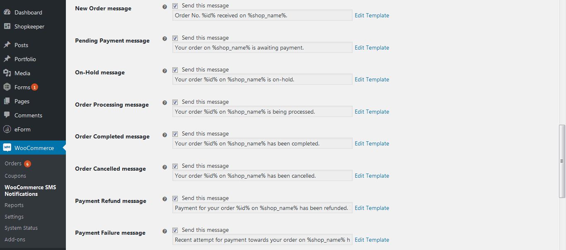The height and width of the screenshot is (250, 566).
Task: Click the page vertical scrollbar thumb
Action: 562,161
